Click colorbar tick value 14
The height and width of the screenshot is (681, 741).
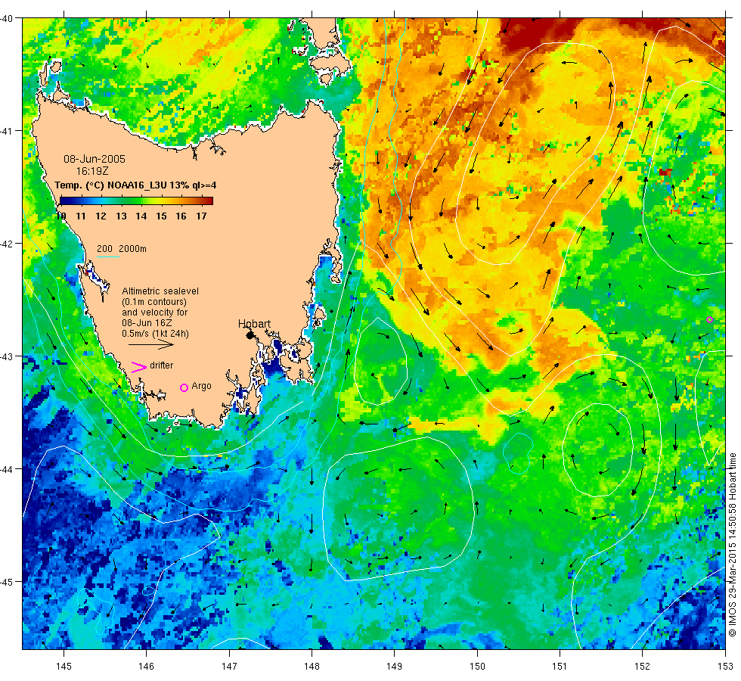point(141,216)
